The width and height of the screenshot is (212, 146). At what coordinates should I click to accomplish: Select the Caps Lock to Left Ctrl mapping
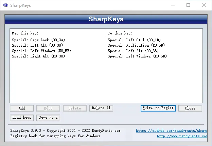click(x=106, y=40)
